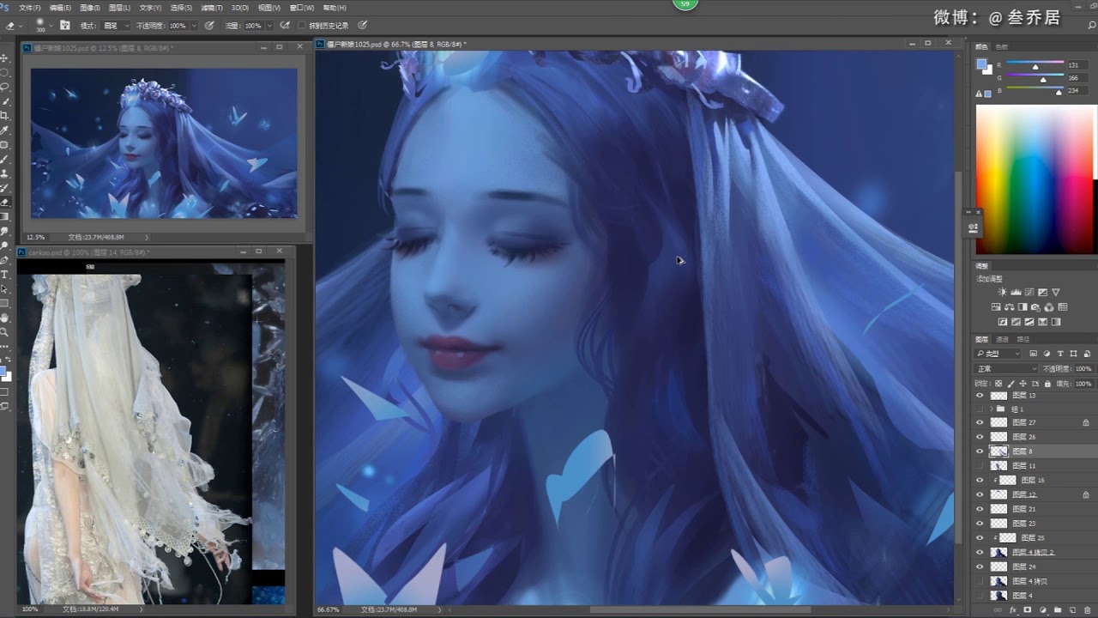Expand the 组 1 group arrow

point(991,409)
